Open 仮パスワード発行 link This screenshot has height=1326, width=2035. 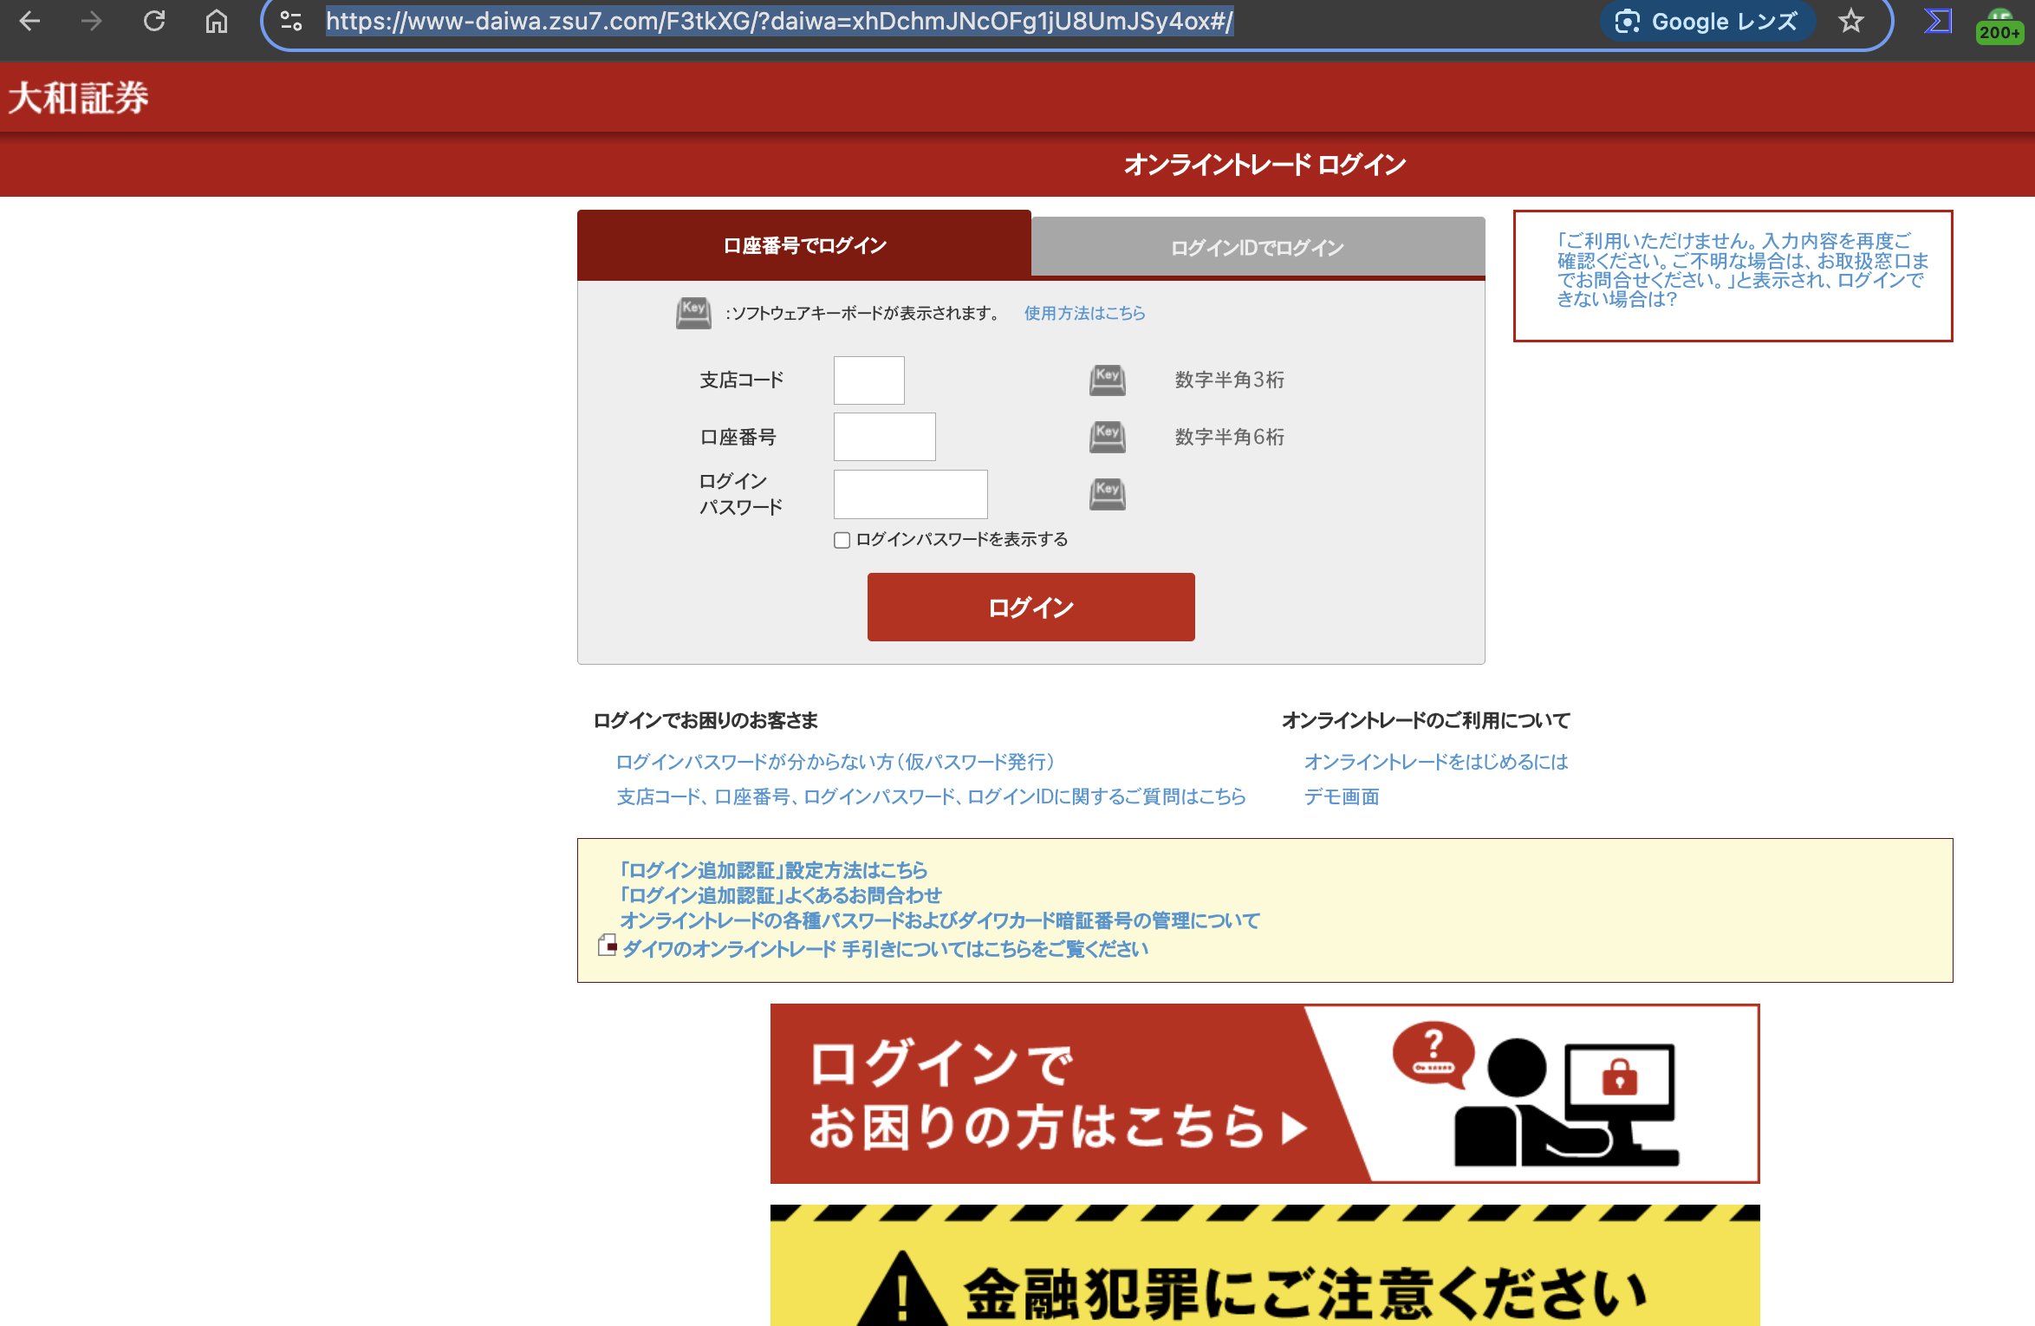point(835,762)
